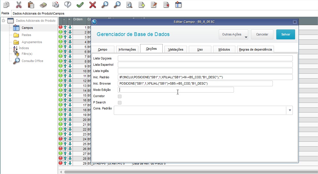Tick the P Search checkbox

tap(120, 103)
